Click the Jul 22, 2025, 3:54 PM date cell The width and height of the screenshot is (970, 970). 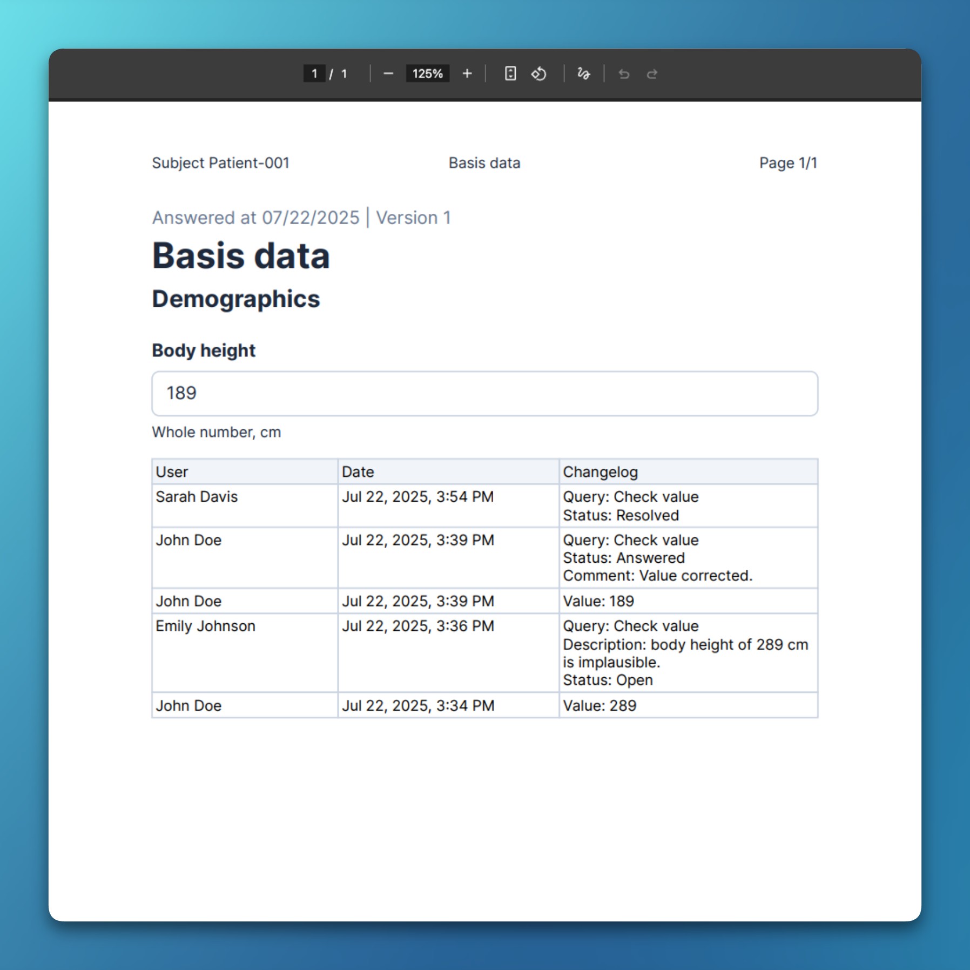pyautogui.click(x=417, y=497)
